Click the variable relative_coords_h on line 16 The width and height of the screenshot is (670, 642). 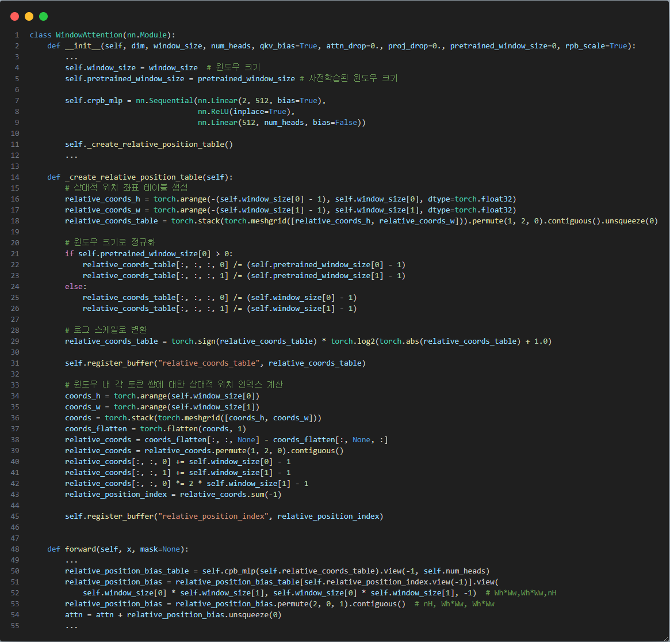[102, 199]
